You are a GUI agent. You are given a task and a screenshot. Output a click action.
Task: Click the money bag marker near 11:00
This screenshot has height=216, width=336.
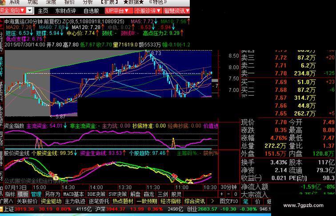pyautogui.click(x=191, y=182)
